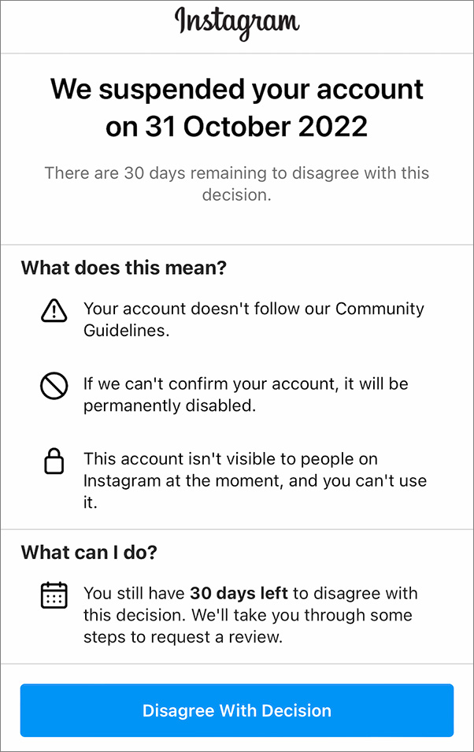Click the 'steps to request a review' text
Image resolution: width=474 pixels, height=752 pixels.
[x=183, y=635]
